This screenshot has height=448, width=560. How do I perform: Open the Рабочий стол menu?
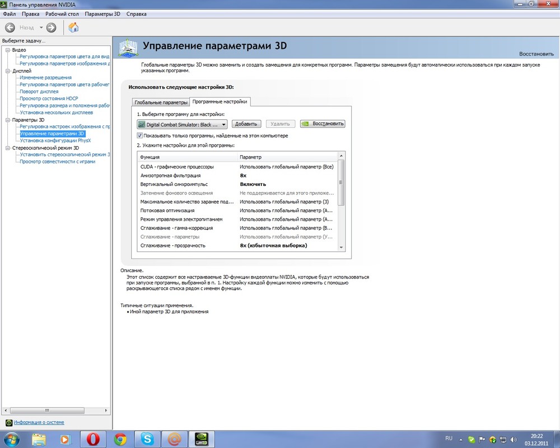coord(62,14)
